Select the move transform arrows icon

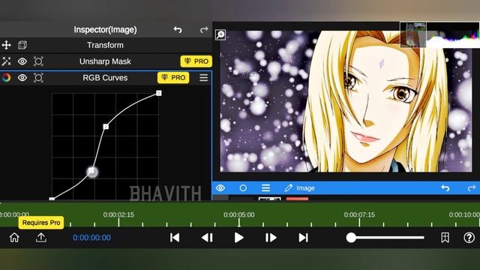pos(6,45)
